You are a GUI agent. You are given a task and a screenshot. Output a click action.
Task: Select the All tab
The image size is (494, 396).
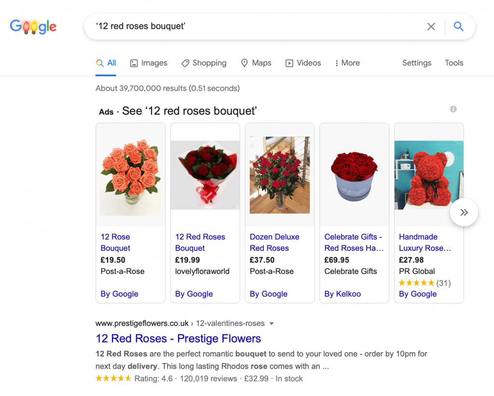[106, 63]
